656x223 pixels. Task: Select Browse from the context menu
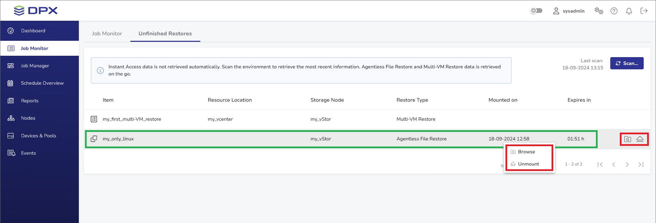tap(526, 152)
